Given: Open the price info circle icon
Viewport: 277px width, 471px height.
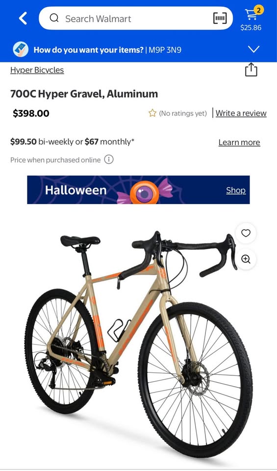Looking at the screenshot, I should coord(109,159).
